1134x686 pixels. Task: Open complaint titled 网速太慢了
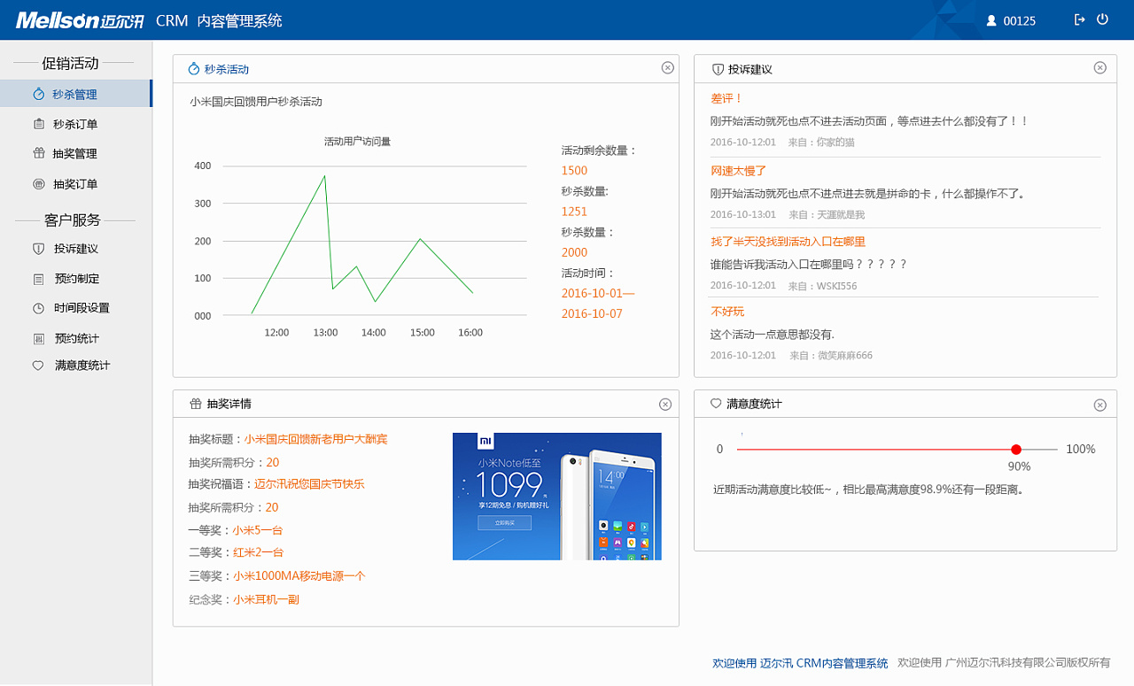[738, 171]
